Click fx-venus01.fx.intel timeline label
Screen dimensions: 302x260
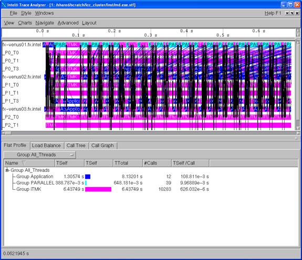(22, 45)
